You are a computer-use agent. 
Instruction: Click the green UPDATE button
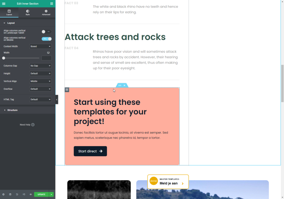tap(41, 194)
